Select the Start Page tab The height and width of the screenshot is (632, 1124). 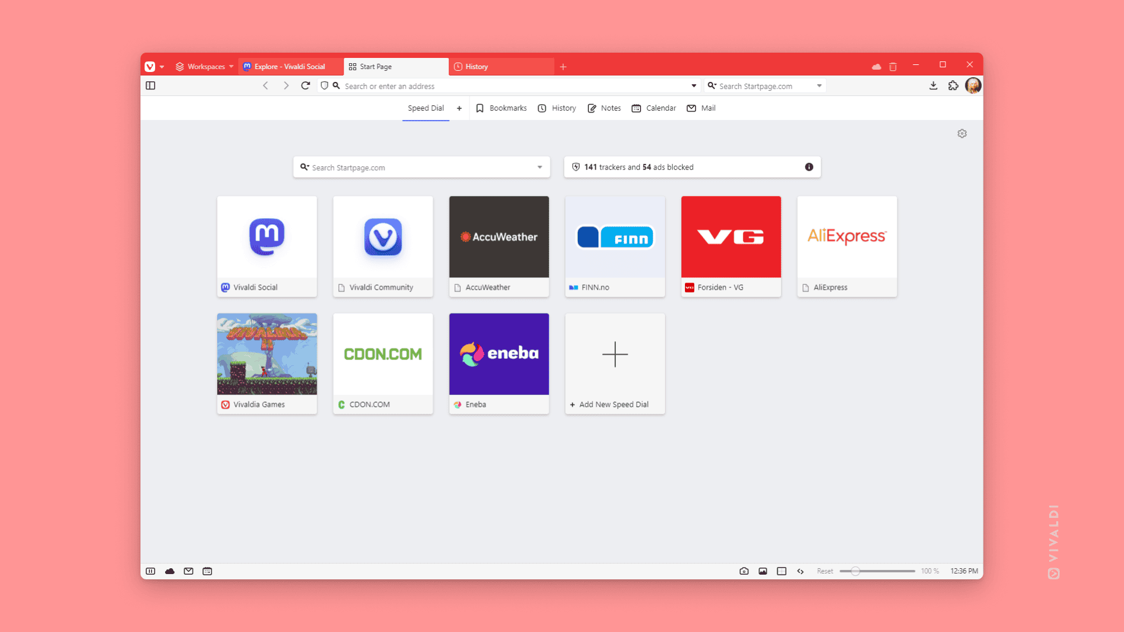396,67
